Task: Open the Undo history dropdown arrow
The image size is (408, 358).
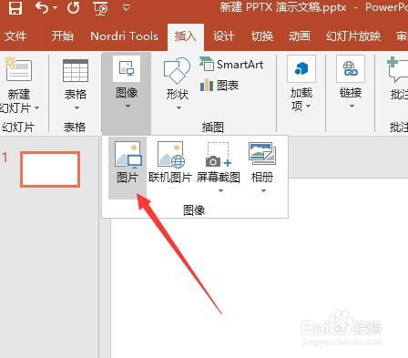Action: coord(55,8)
